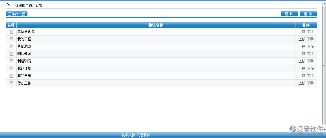Select the 我的日程 module name
The image size is (326, 138).
[x=24, y=39]
